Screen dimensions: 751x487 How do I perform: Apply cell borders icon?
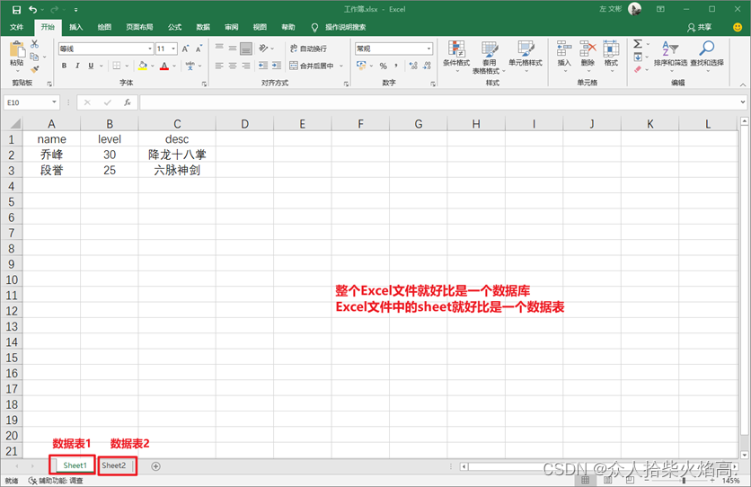(117, 66)
